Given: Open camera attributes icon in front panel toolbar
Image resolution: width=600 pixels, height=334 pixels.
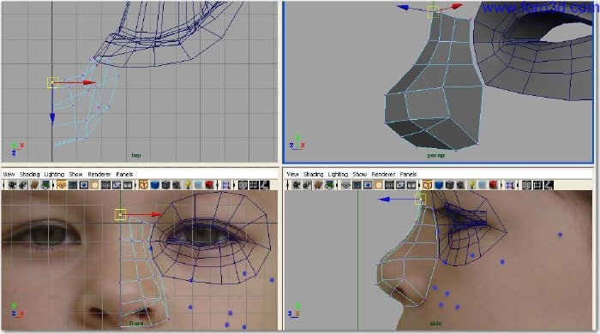Looking at the screenshot, I should coord(23,185).
